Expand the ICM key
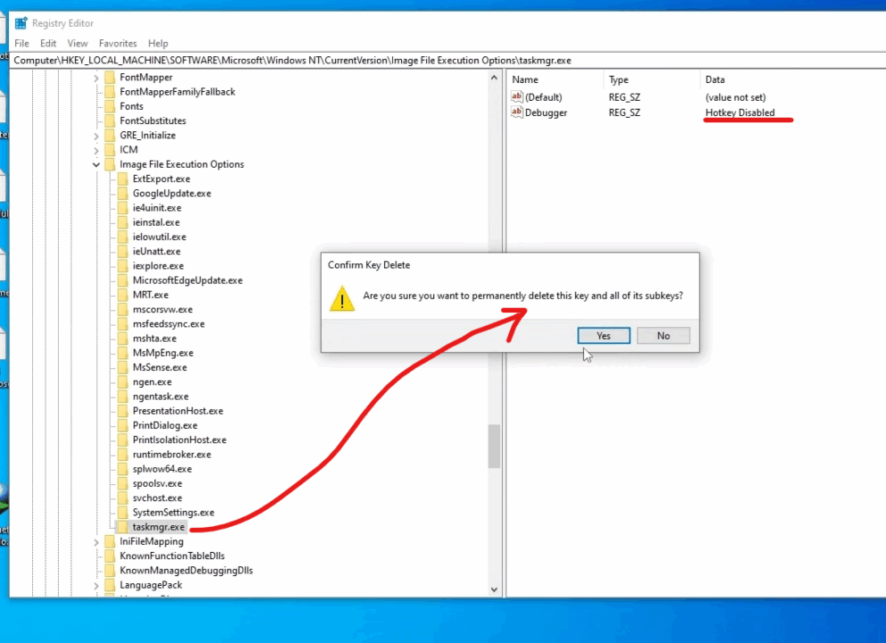 96,150
